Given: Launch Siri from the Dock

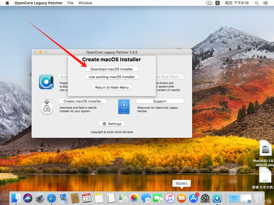Looking at the screenshot, I should (x=28, y=198).
